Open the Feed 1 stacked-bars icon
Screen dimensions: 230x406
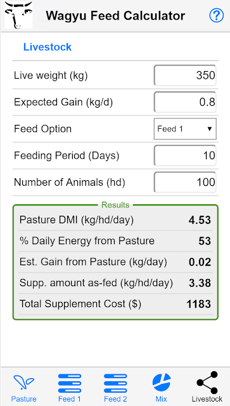click(x=70, y=383)
